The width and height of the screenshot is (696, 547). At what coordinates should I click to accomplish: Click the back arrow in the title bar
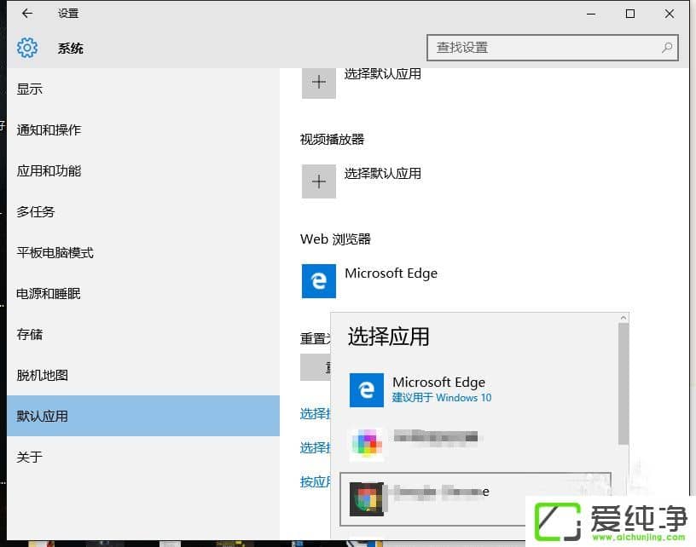point(25,14)
